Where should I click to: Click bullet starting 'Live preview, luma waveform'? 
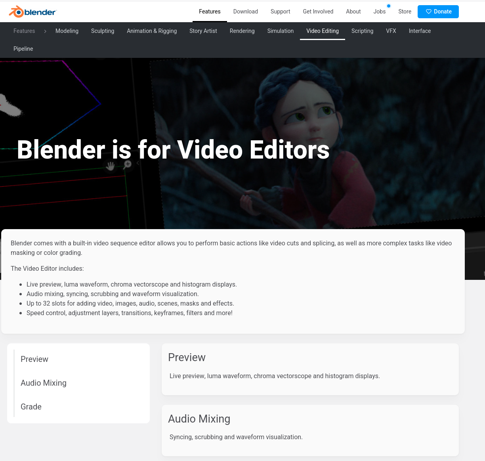coord(132,284)
